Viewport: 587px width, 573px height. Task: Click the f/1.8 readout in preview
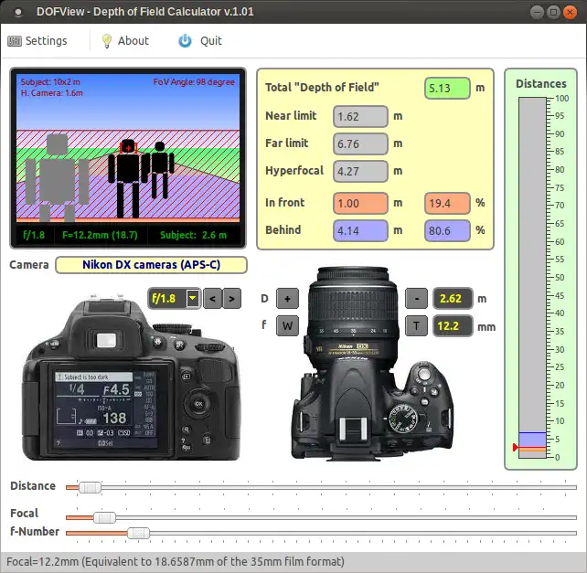34,235
